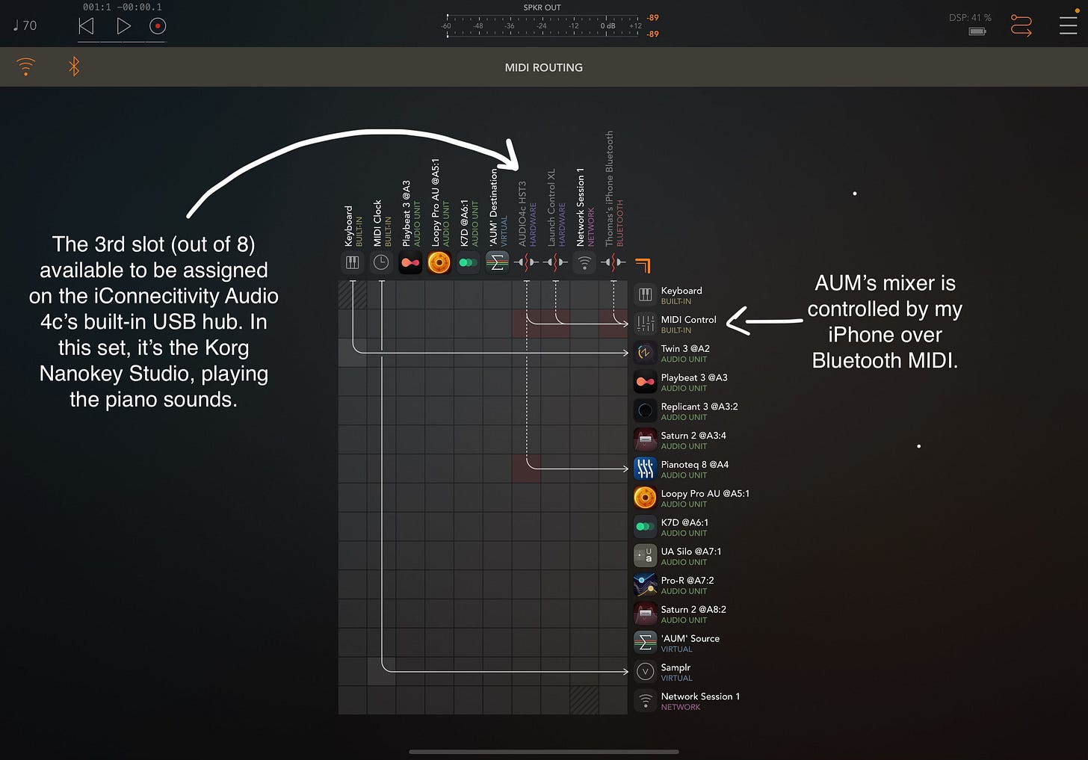This screenshot has height=760, width=1088.
Task: Toggle AUDIO4c HST3 to Pianoteq 8 cell
Action: (526, 469)
